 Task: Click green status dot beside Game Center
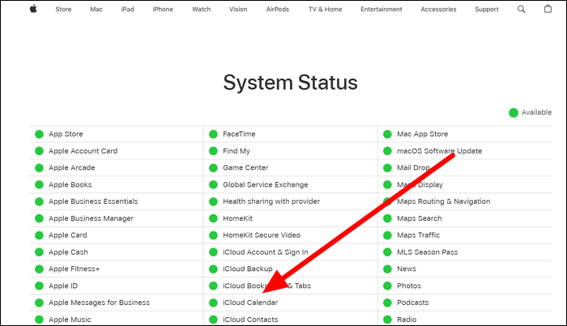point(213,168)
